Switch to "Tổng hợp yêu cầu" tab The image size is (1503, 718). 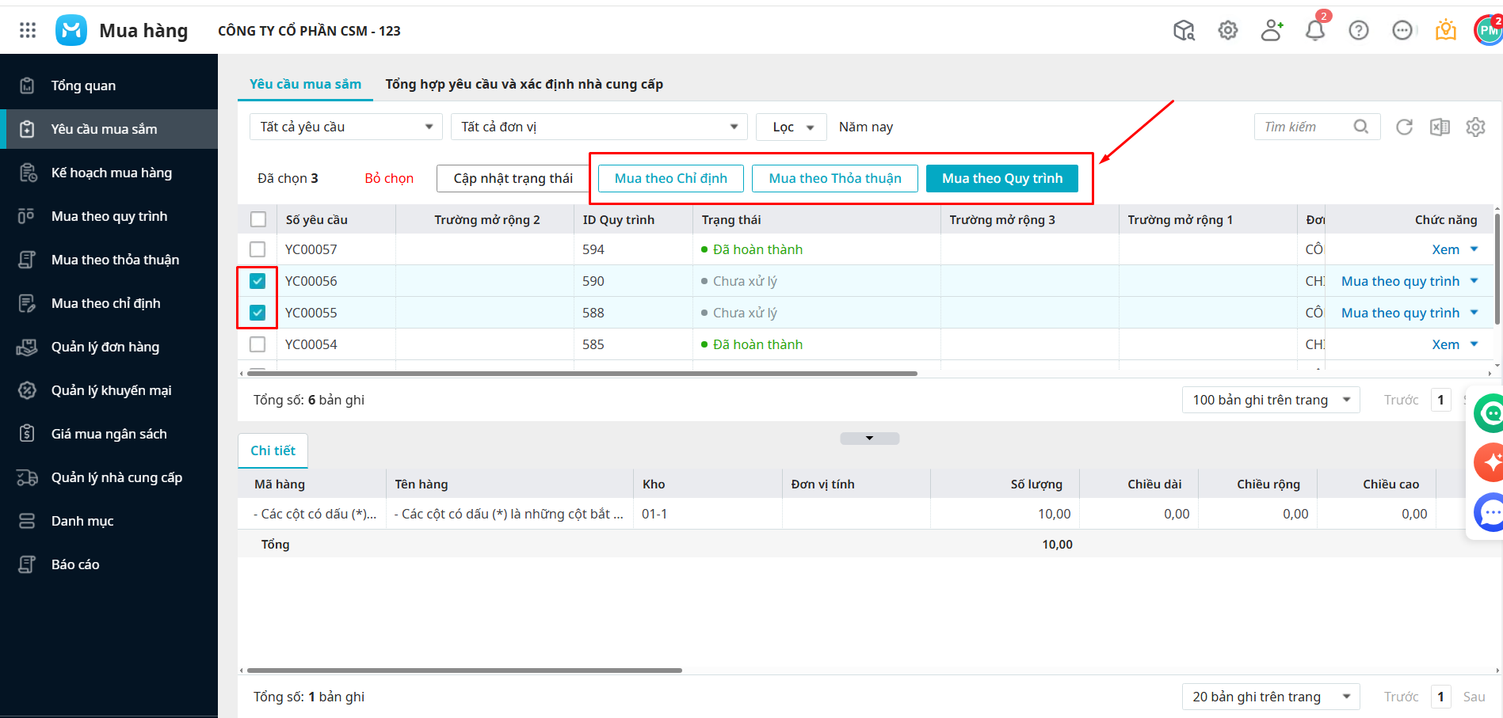click(x=524, y=84)
